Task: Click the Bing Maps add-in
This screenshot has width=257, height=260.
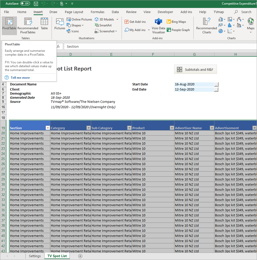Action: pos(176,22)
